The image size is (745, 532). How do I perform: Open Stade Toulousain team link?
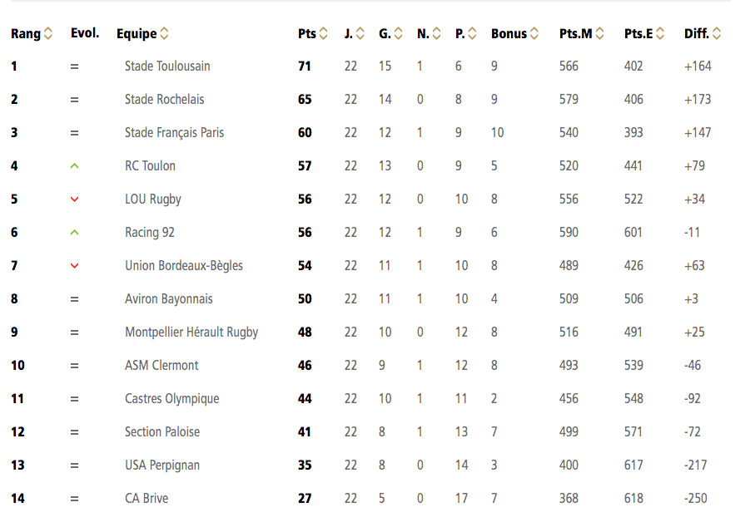click(167, 66)
